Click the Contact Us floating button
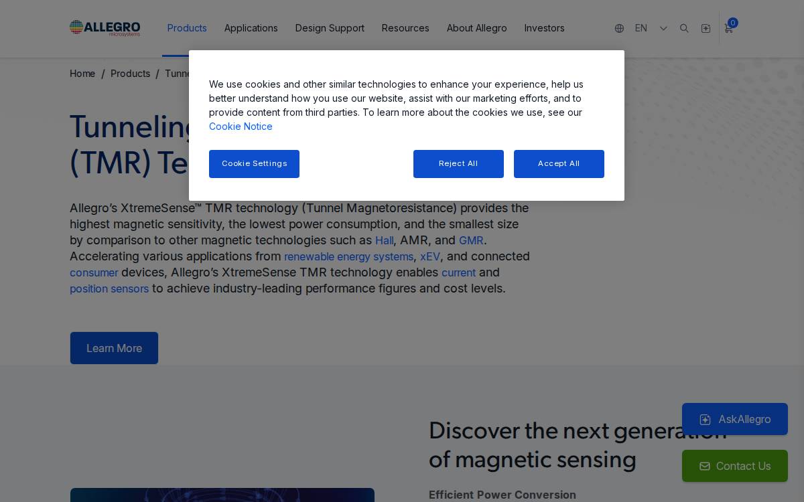Viewport: 804px width, 502px height. coord(735,466)
